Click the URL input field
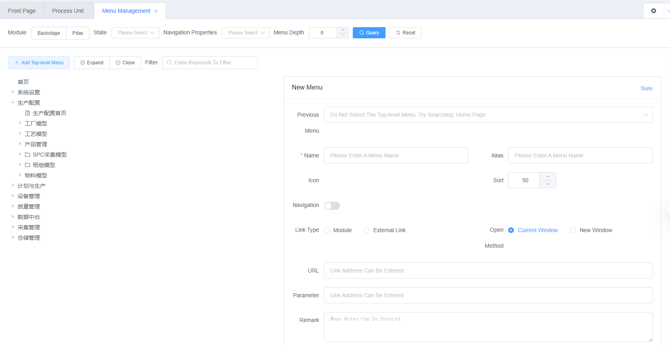670x346 pixels. [x=488, y=270]
